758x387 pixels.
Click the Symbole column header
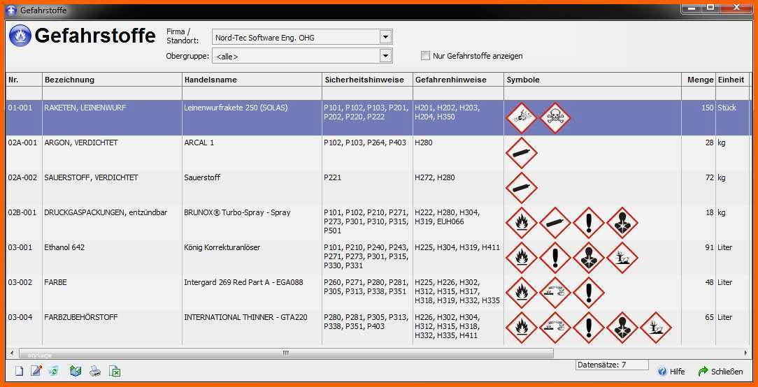[593, 80]
